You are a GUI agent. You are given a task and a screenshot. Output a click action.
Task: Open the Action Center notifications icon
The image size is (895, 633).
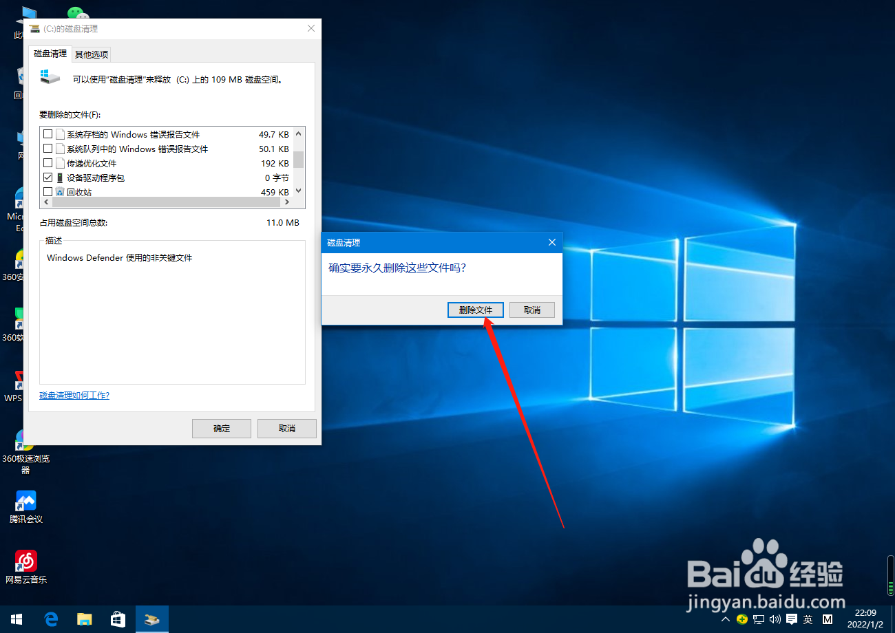pyautogui.click(x=792, y=619)
